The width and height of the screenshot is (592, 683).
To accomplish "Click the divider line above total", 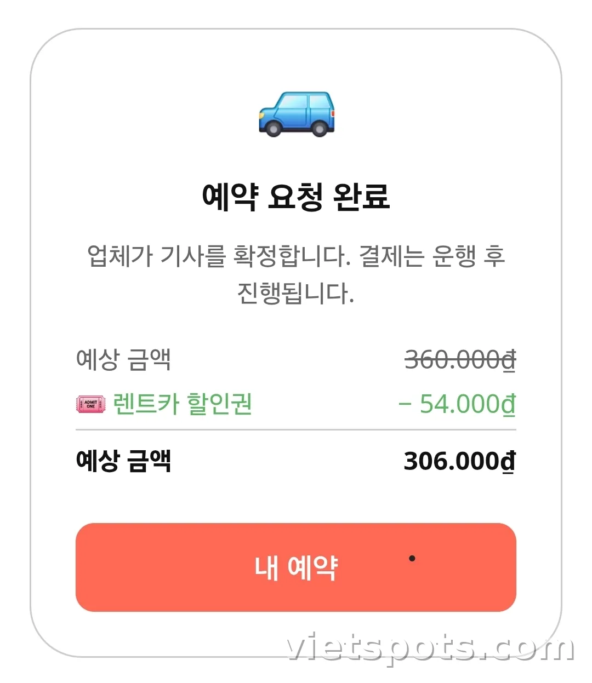I will (x=296, y=431).
